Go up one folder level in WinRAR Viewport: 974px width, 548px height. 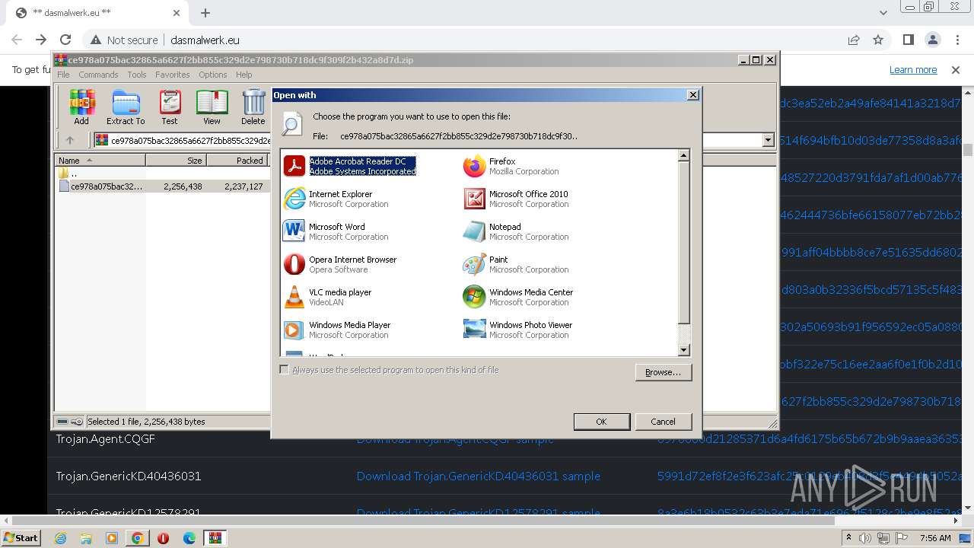tap(70, 140)
